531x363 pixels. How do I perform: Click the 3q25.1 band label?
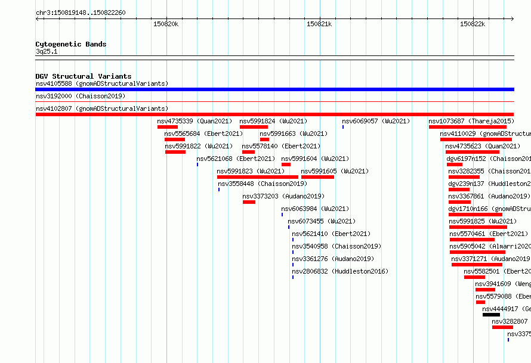pyautogui.click(x=47, y=51)
